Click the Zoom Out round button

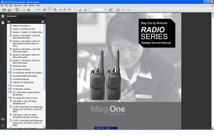[x=61, y=10]
